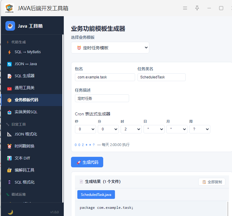
Task: Open SQL 格式化 tool
Action: (32, 182)
